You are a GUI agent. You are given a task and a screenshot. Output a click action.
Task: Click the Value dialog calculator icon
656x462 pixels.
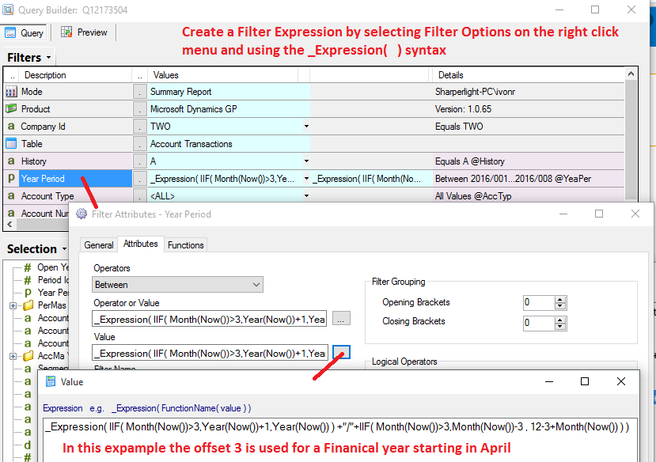(51, 381)
